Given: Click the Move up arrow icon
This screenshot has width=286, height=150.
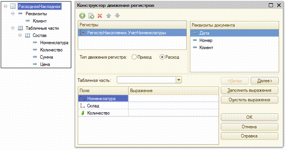Looking at the screenshot, I should (x=108, y=16).
